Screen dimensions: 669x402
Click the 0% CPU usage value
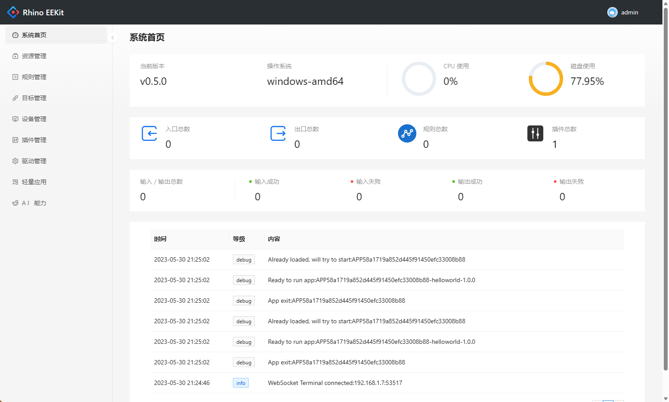pyautogui.click(x=451, y=81)
